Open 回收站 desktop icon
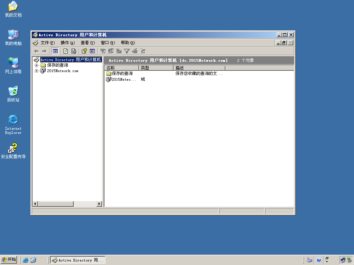The height and width of the screenshot is (265, 354). pos(13,94)
